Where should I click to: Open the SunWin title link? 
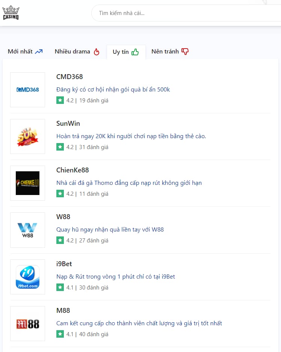coord(68,123)
